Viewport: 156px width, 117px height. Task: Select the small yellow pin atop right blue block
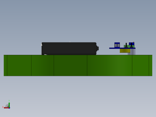(x=134, y=42)
